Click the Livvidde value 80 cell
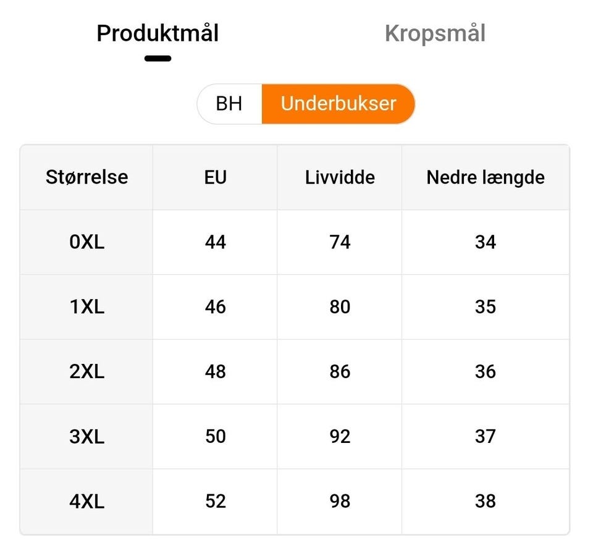The image size is (593, 556). [340, 307]
